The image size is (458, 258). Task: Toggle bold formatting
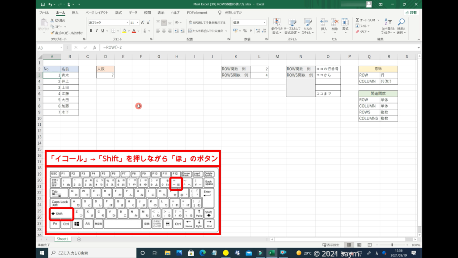tap(91, 31)
